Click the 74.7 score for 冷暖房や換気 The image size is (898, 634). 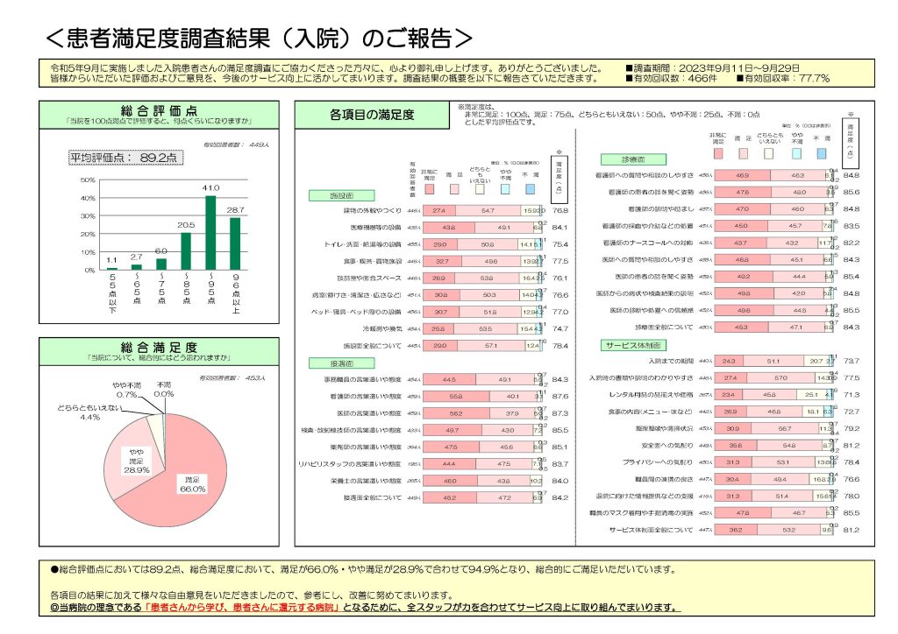(x=560, y=328)
